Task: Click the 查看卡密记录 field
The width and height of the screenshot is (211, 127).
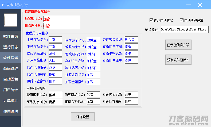Action: (x=131, y=53)
